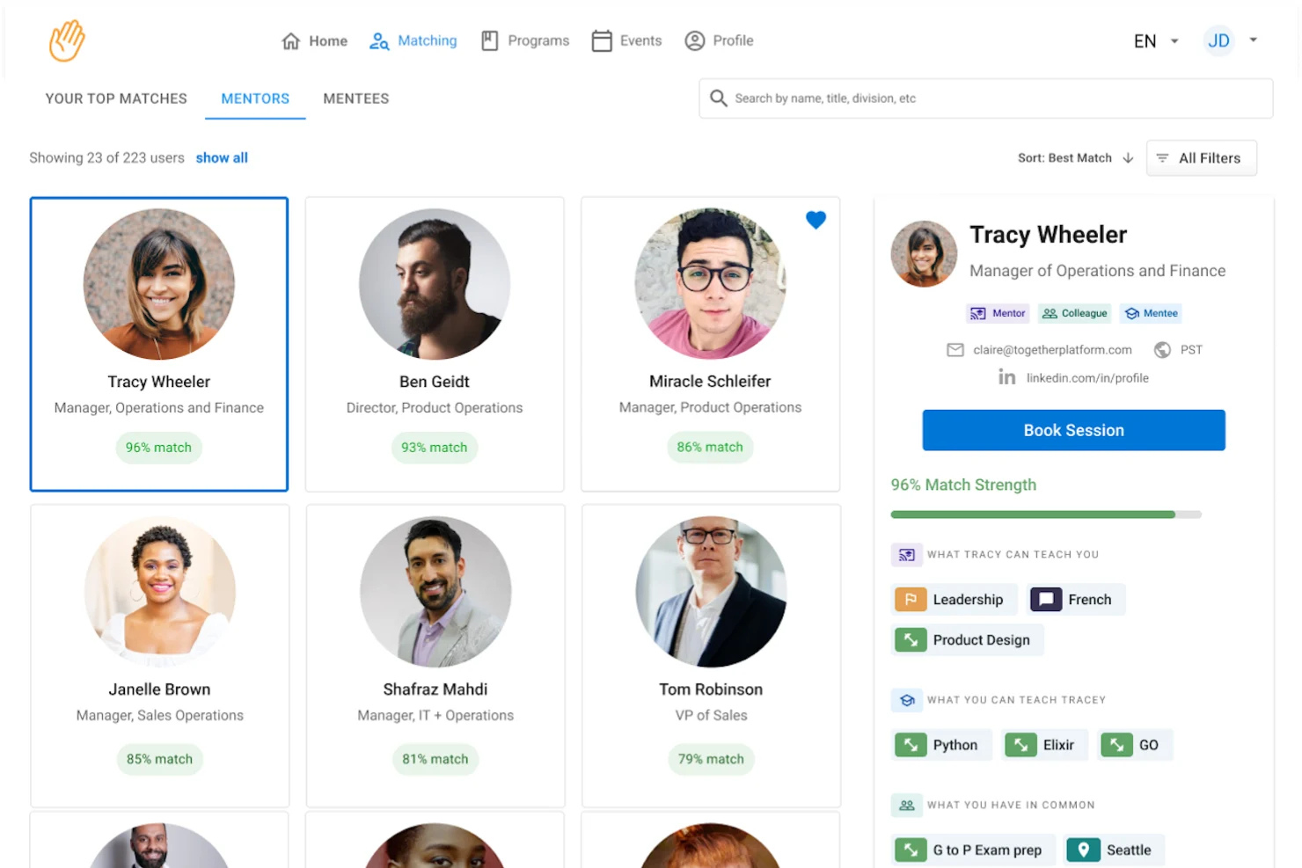Screen dimensions: 1302x868
Task: Click the icon beside 'What you have in common'
Action: (907, 805)
